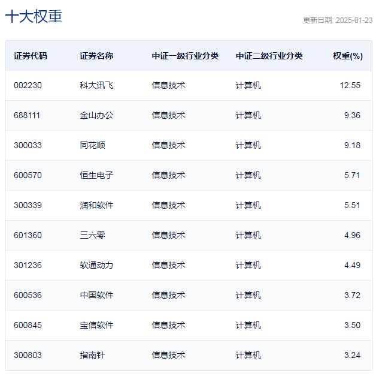Viewport: 376px width, 376px height.
Task: Click the 润和软件 security name
Action: [96, 205]
